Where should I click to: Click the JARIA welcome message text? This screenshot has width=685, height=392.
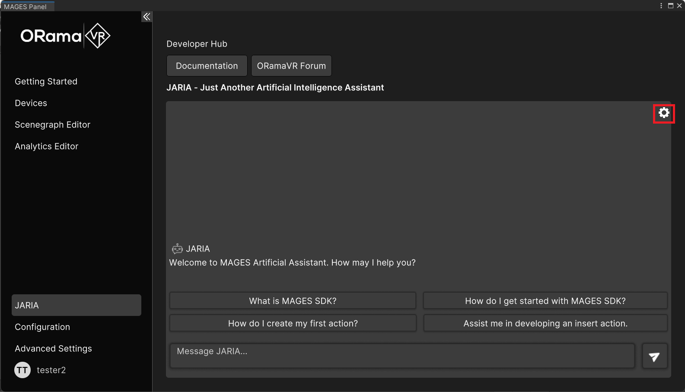click(x=293, y=262)
